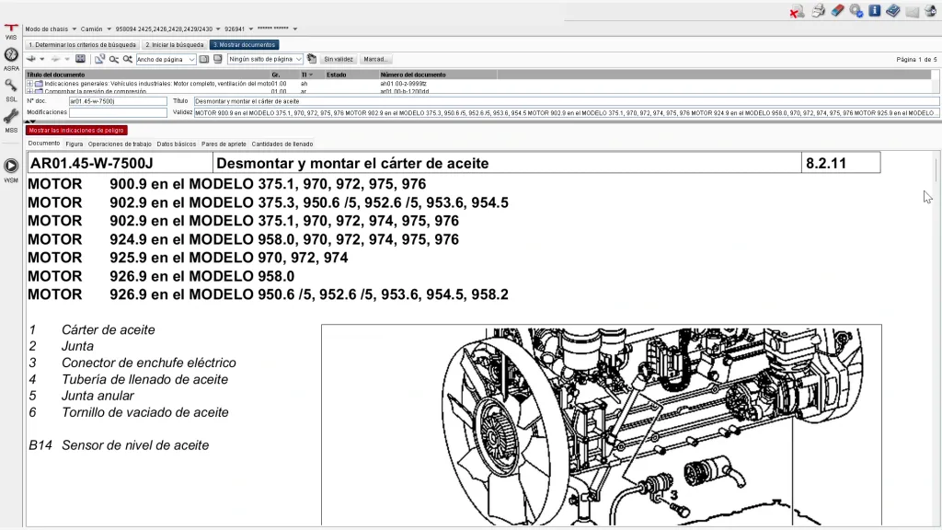The image size is (942, 530).
Task: Click the N° doc. input field
Action: (118, 101)
